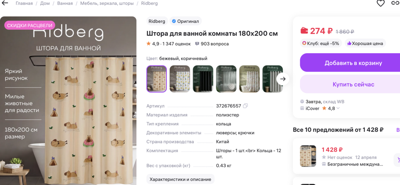The height and width of the screenshot is (185, 400).
Task: Add product to favorites with heart icon
Action: 380,3
